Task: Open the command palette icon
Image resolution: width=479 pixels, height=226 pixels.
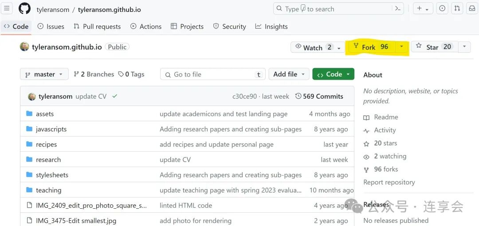Action: click(398, 8)
